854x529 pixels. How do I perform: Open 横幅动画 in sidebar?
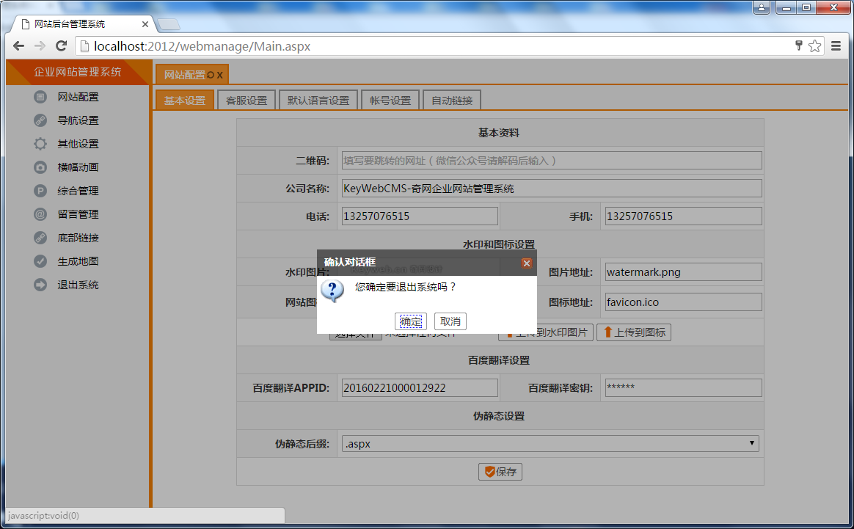(78, 167)
